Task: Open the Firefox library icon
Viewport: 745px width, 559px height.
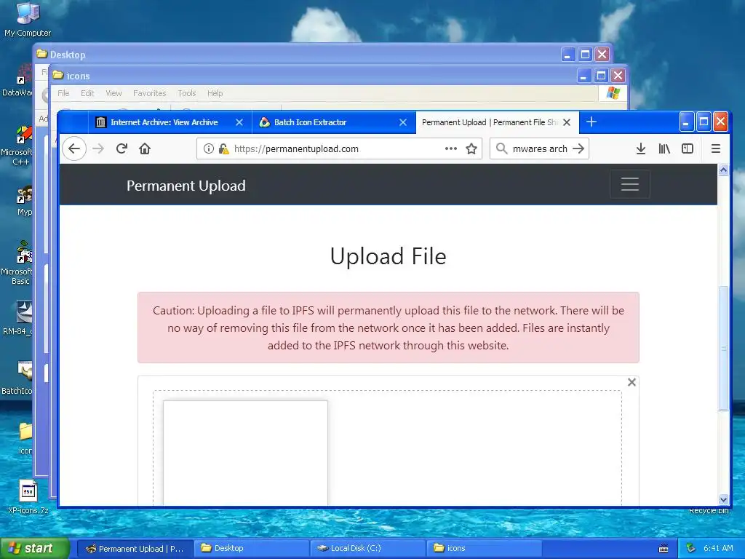Action: coord(664,148)
